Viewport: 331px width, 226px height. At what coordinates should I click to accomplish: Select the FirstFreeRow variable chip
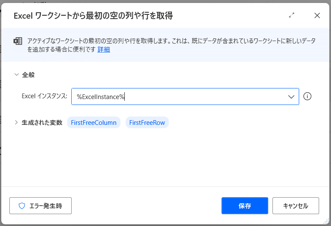pos(147,122)
